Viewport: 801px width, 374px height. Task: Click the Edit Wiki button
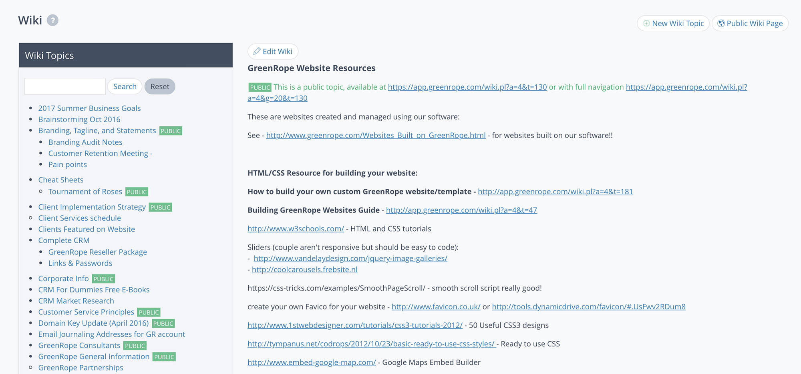click(x=273, y=51)
